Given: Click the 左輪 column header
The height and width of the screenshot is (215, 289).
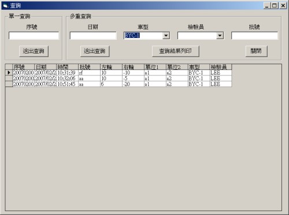Looking at the screenshot, I should (111, 67).
